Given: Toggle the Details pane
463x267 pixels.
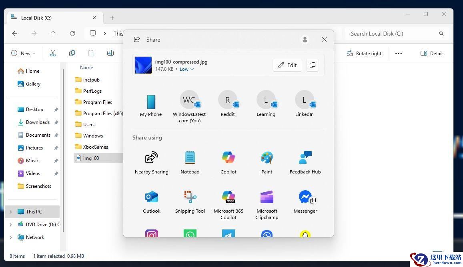Looking at the screenshot, I should click(x=432, y=54).
